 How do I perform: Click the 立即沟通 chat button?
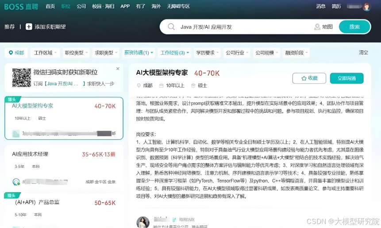pos(346,78)
